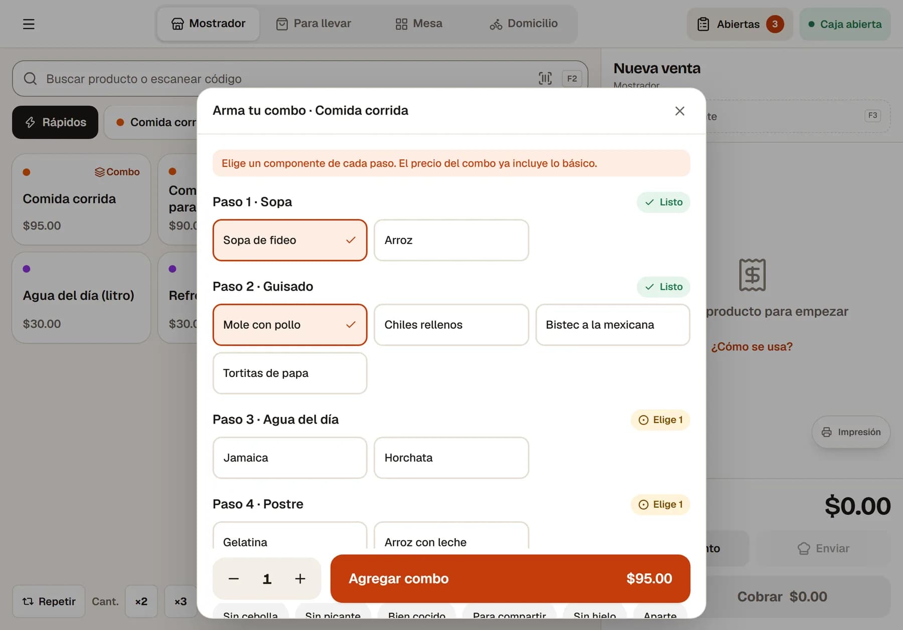Viewport: 903px width, 630px height.
Task: Pick Bistec a la mexicana
Action: click(x=613, y=325)
